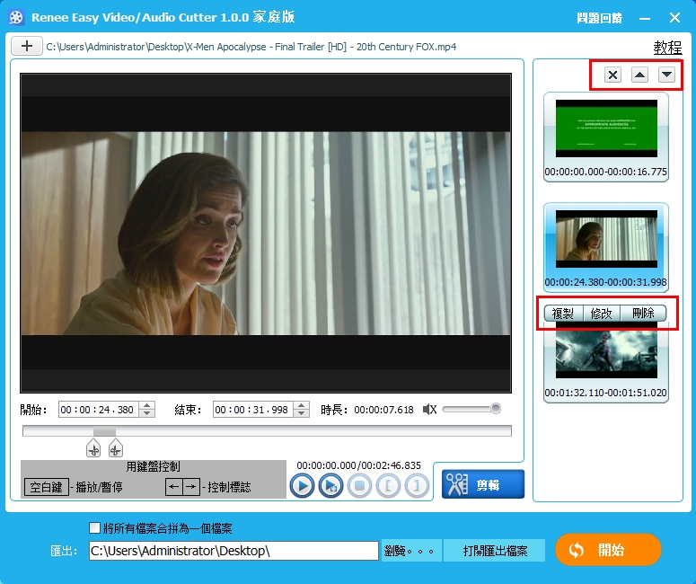Close the Renee cutter window

click(x=674, y=18)
